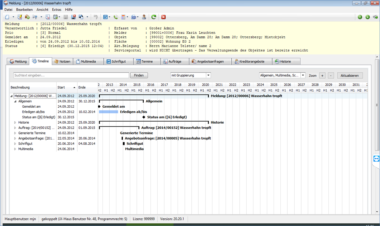
Task: Click the green refresh arrow toolbar icon
Action: click(153, 17)
